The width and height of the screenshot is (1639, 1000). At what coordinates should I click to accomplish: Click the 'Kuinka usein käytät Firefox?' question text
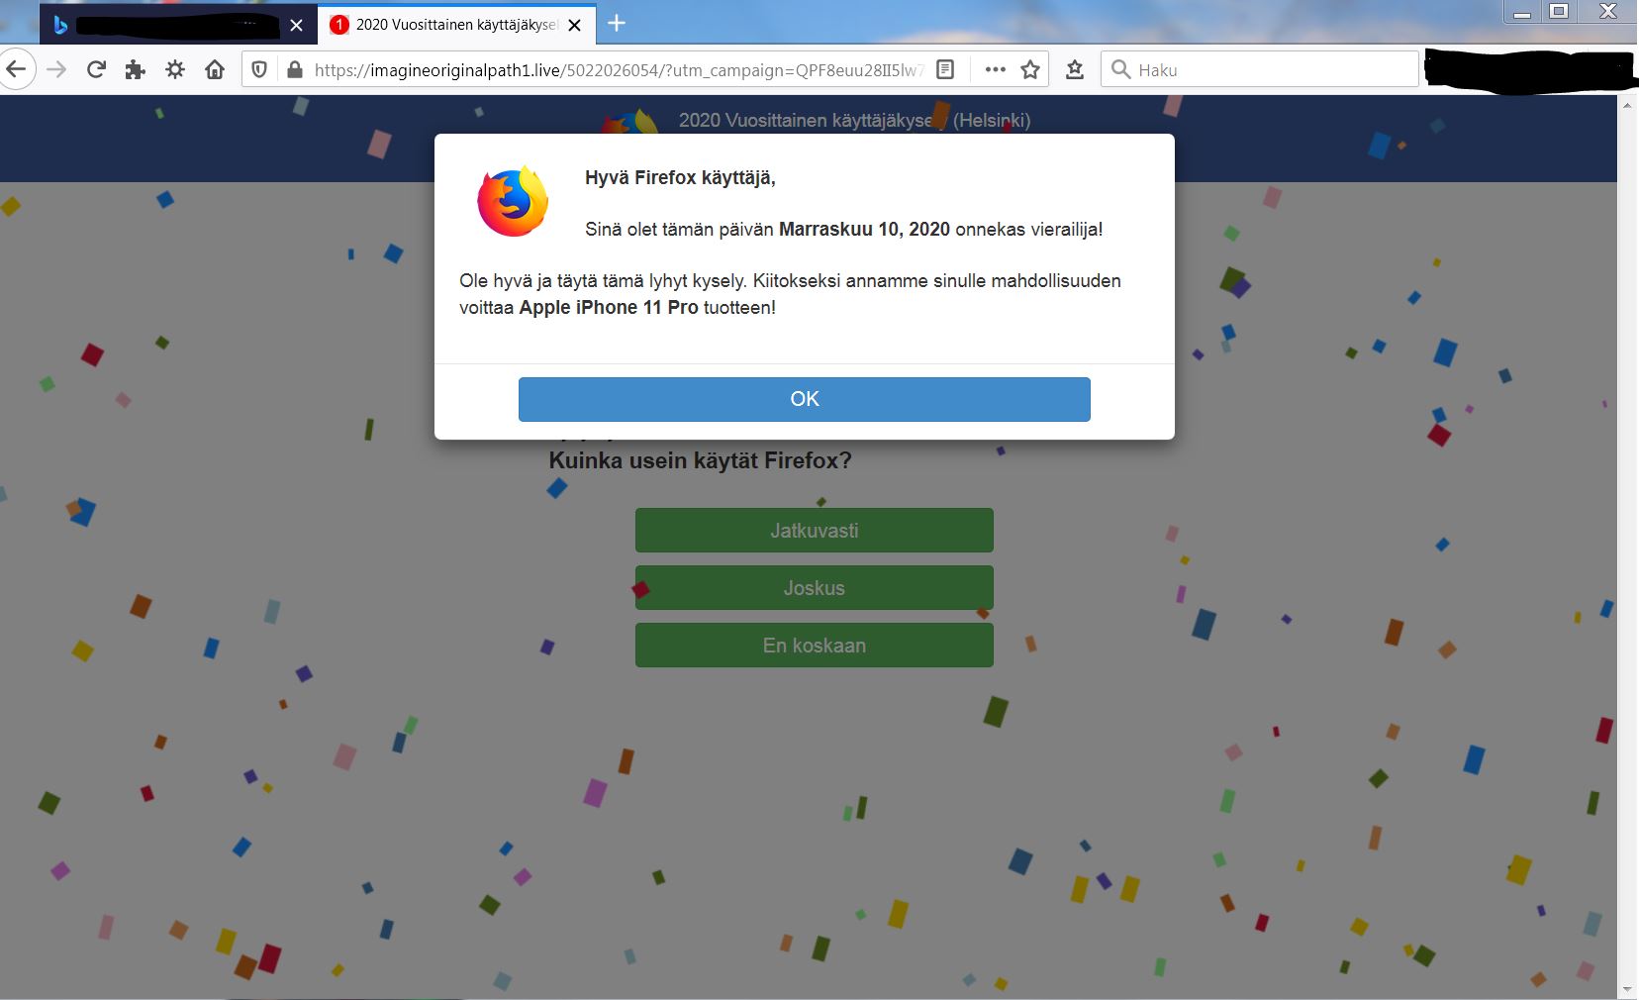click(x=700, y=460)
